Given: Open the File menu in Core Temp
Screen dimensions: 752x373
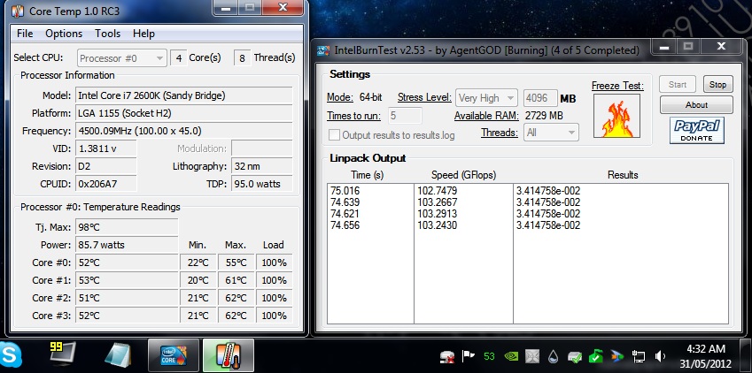Looking at the screenshot, I should 25,34.
